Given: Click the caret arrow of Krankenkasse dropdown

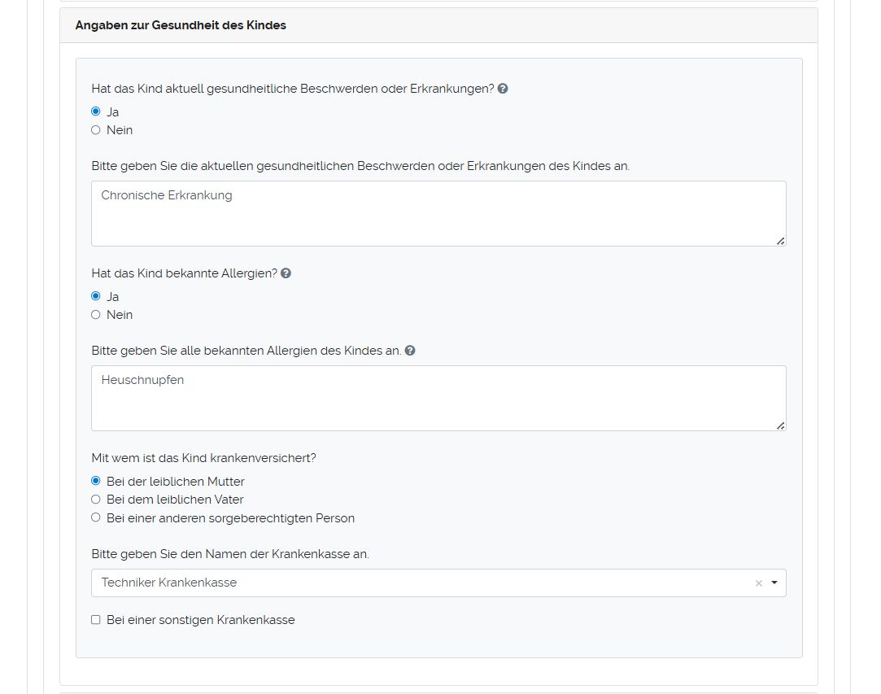Looking at the screenshot, I should [x=774, y=583].
